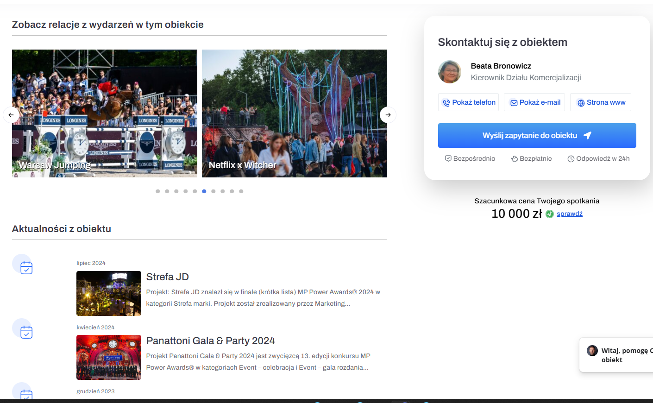Select the last carousel pagination dot
The height and width of the screenshot is (403, 653).
(241, 191)
